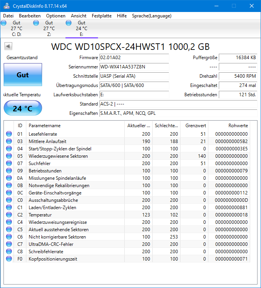Image resolution: width=261 pixels, height=288 pixels.
Task: Select the Gut 27 °C C: D: disk tab
Action: click(x=17, y=29)
